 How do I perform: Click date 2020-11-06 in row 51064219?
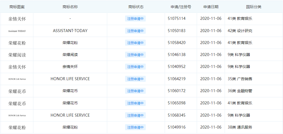click(x=211, y=79)
